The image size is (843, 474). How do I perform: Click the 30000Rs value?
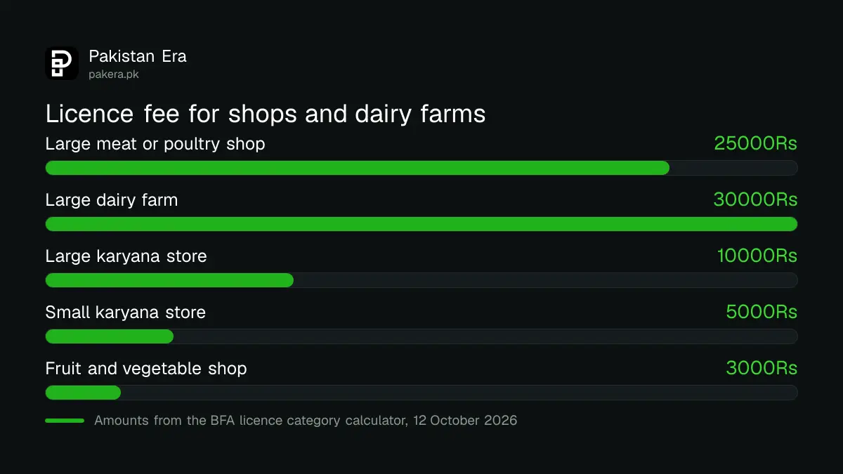pos(755,199)
